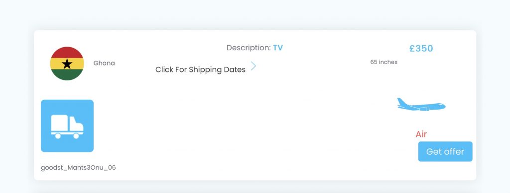The image size is (510, 193).
Task: Click the Ghana country name
Action: pos(104,63)
